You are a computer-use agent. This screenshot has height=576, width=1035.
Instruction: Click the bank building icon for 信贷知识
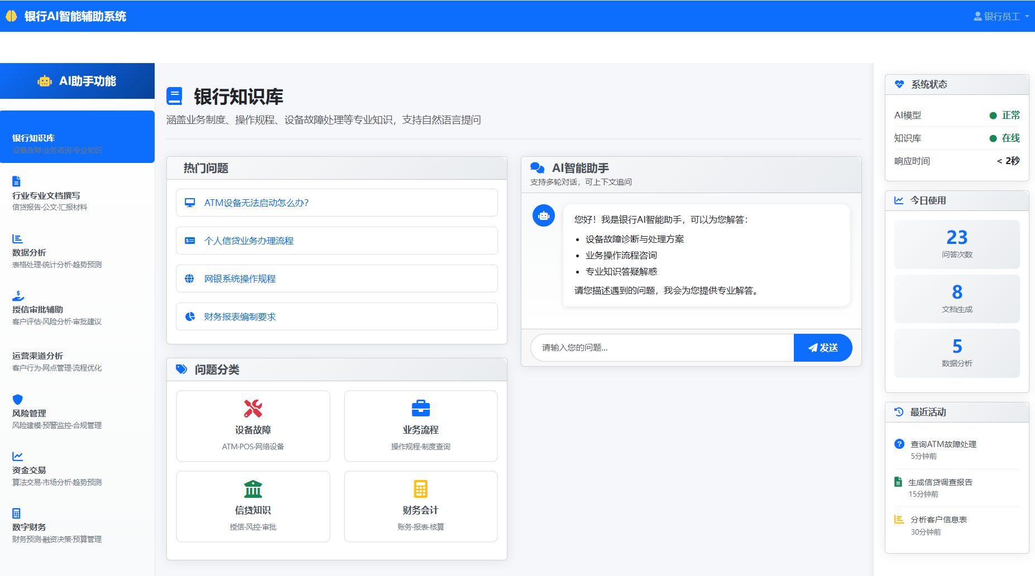coord(253,489)
